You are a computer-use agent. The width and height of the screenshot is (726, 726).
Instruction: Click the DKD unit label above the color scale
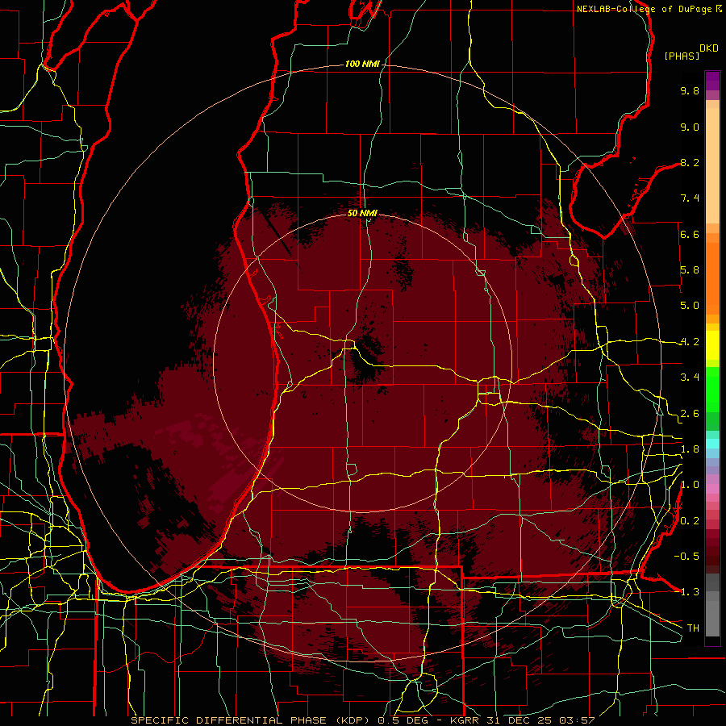[x=708, y=48]
